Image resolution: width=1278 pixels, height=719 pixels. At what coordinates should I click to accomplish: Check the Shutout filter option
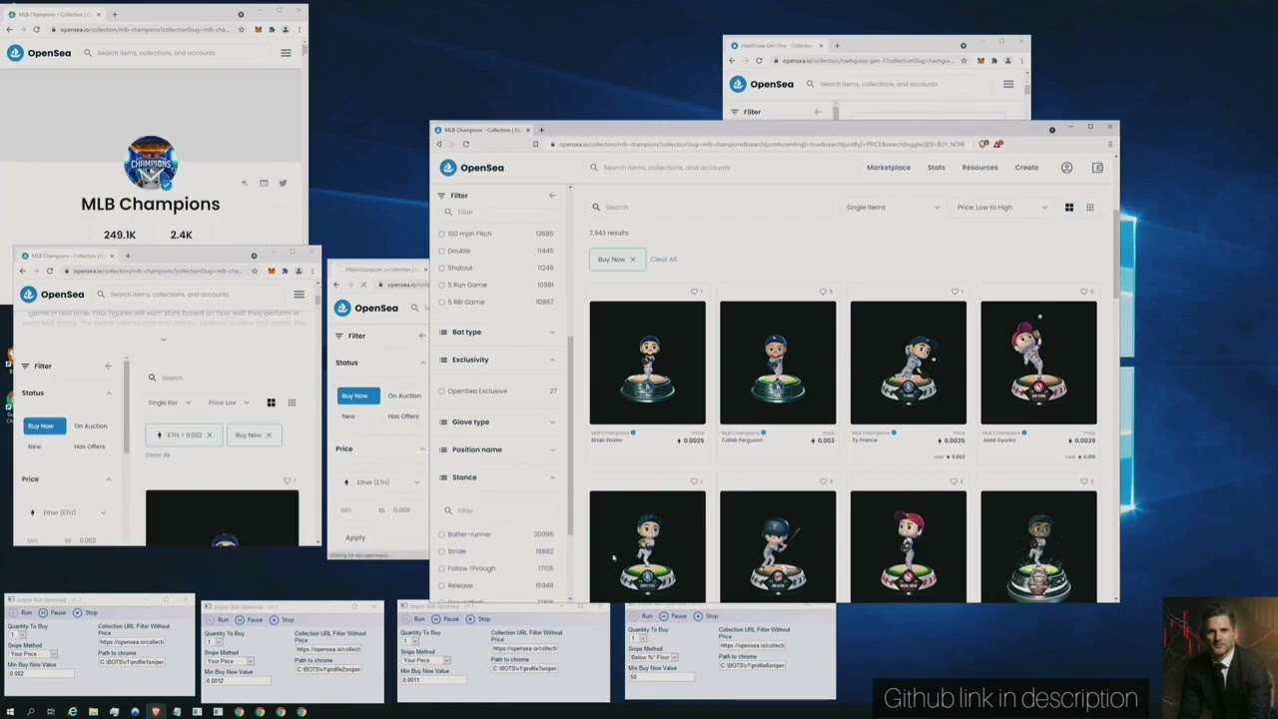point(441,268)
